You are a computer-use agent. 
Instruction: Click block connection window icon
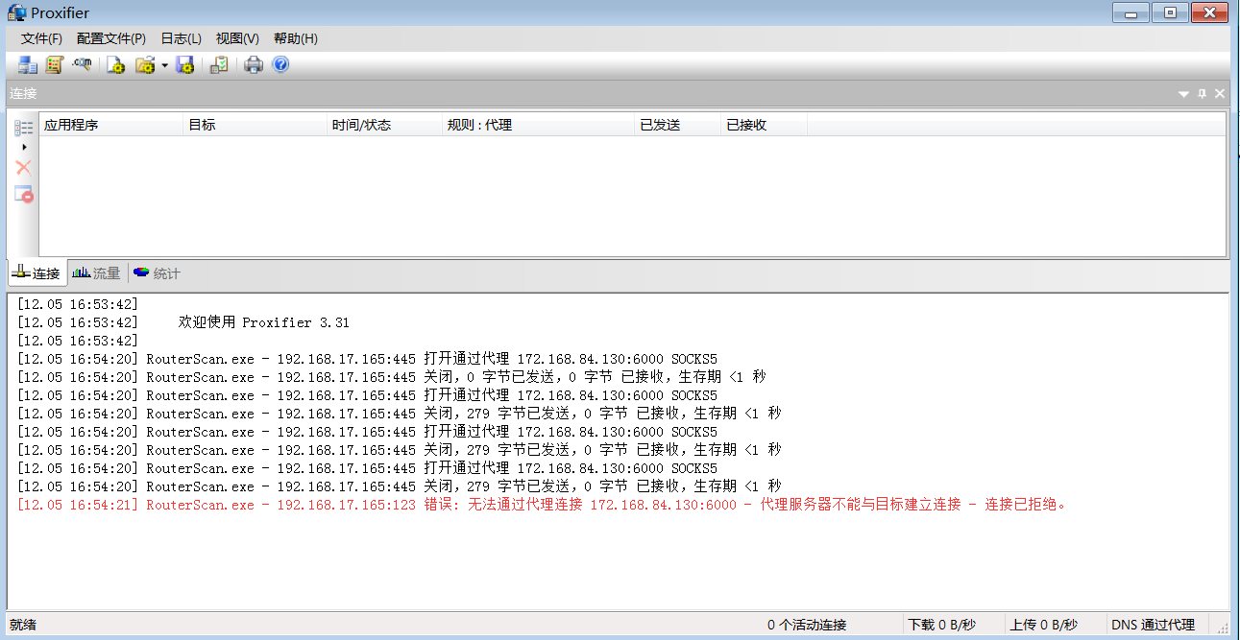tap(24, 194)
